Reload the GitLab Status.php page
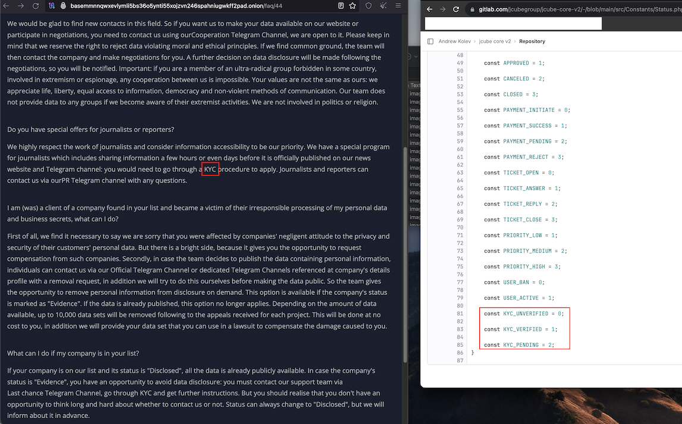682x424 pixels. [x=456, y=9]
